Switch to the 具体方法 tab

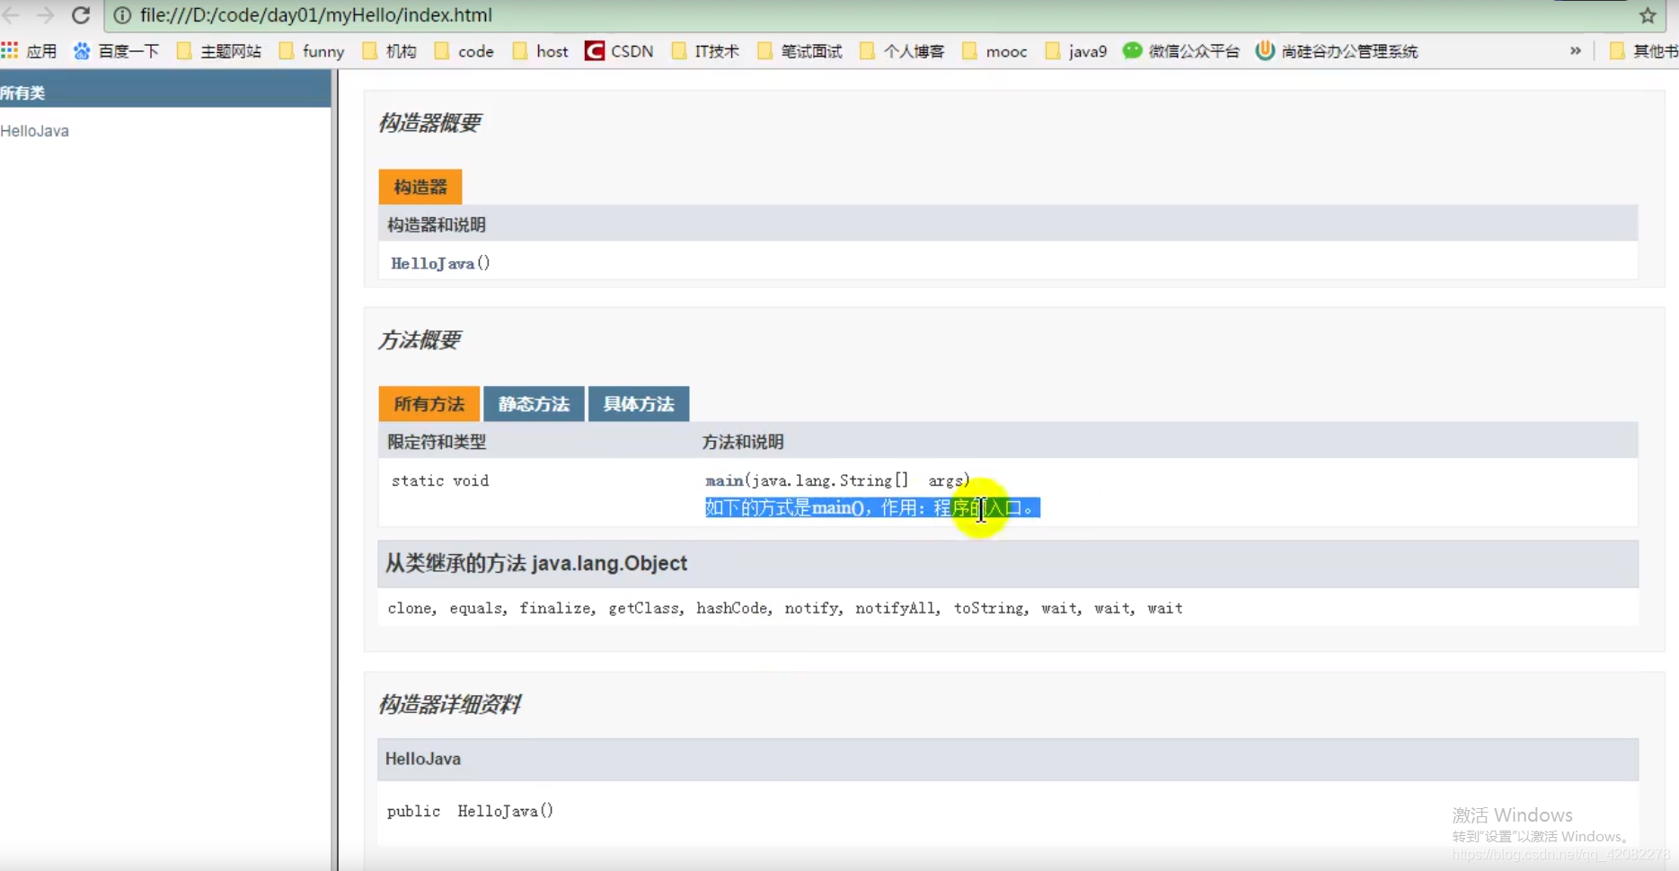click(x=639, y=404)
